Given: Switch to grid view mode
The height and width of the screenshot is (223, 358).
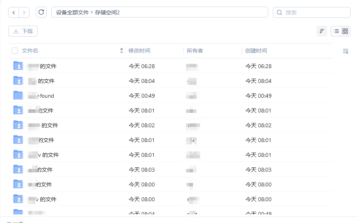Looking at the screenshot, I should (x=345, y=31).
